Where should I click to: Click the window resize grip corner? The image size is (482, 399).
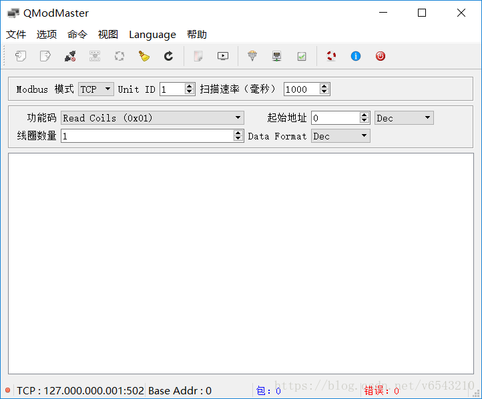(477, 394)
